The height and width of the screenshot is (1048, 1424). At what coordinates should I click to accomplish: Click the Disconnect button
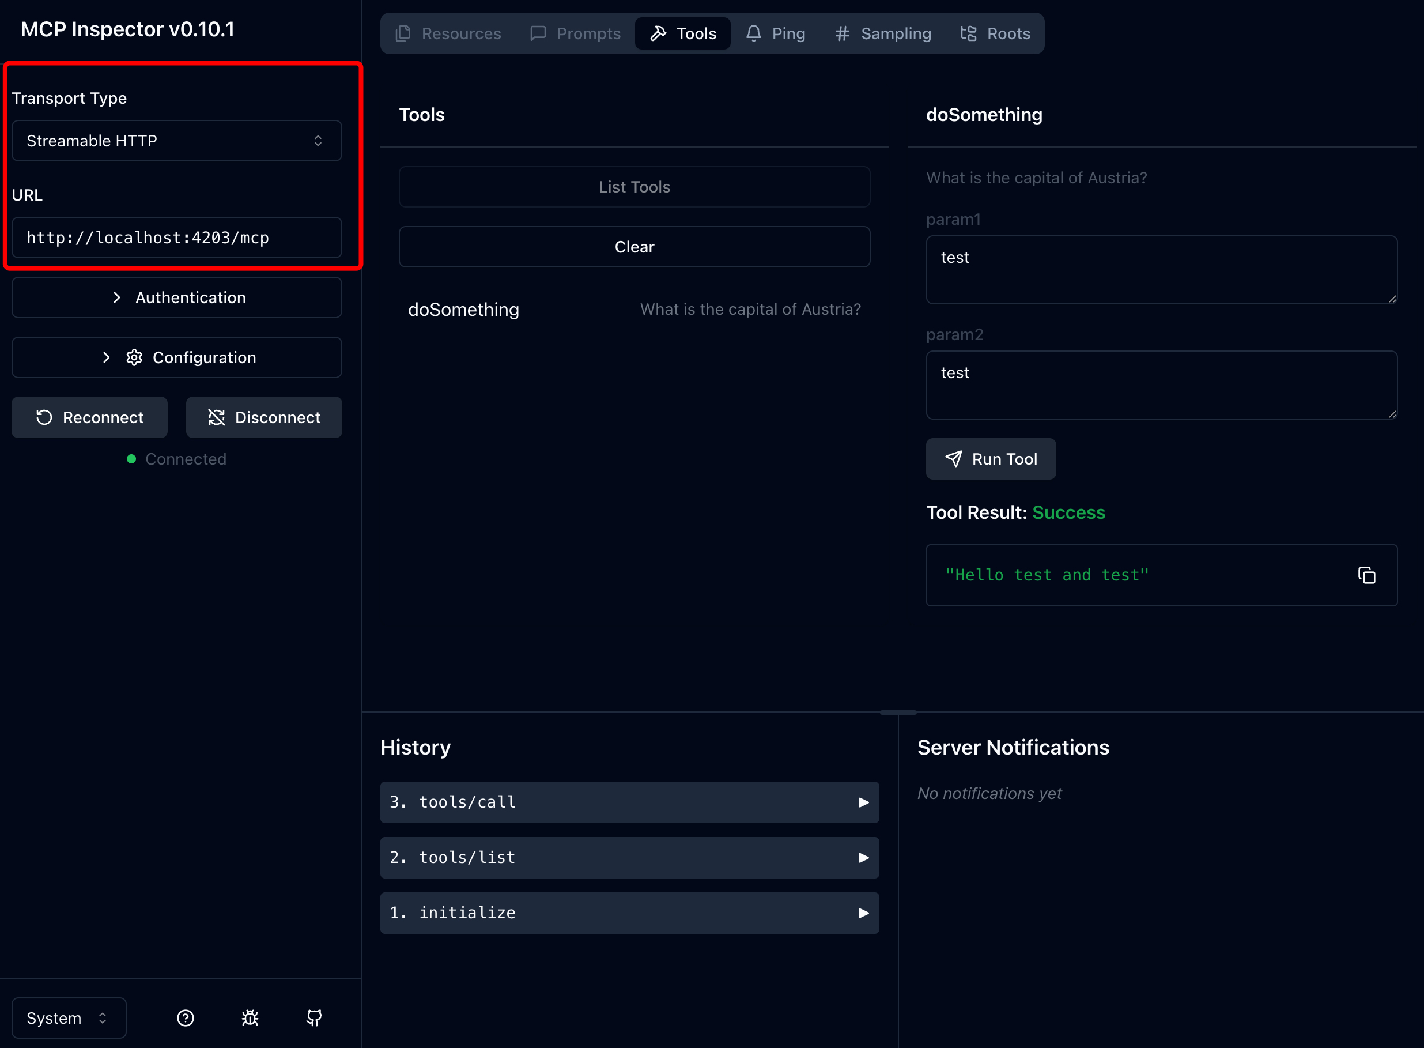[x=264, y=417]
